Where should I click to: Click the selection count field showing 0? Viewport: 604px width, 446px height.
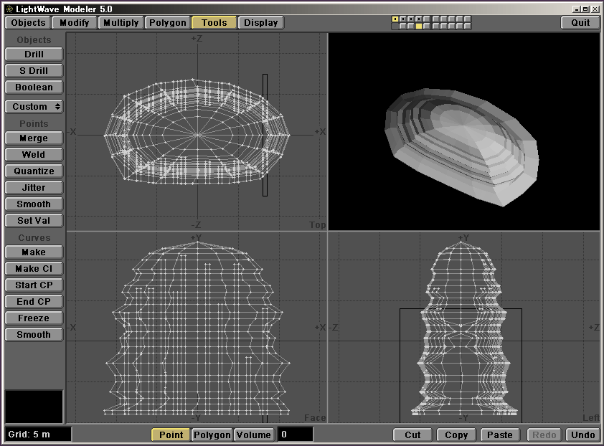pyautogui.click(x=296, y=435)
